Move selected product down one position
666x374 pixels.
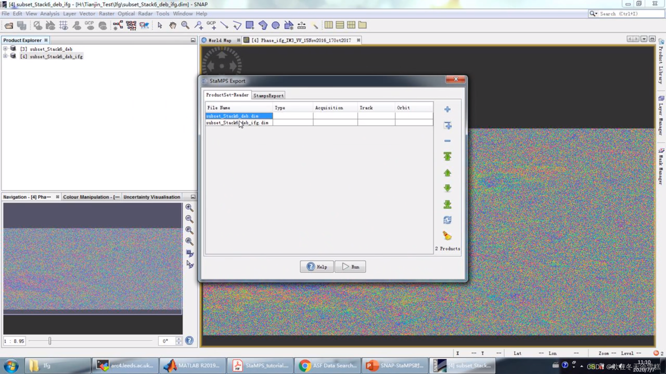pos(447,188)
